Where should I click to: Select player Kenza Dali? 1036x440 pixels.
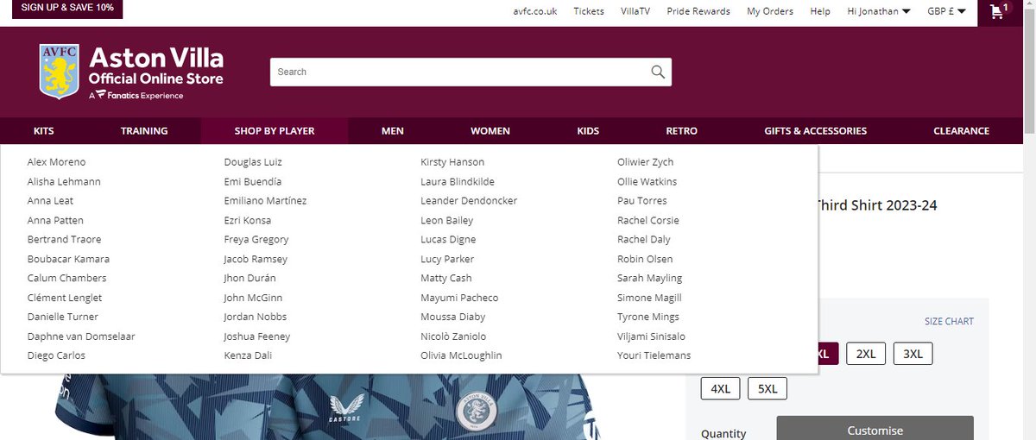pos(248,355)
